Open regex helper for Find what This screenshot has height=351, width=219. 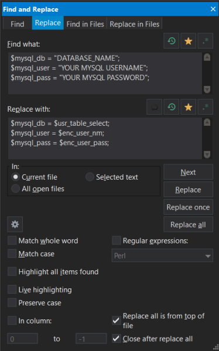pos(205,41)
